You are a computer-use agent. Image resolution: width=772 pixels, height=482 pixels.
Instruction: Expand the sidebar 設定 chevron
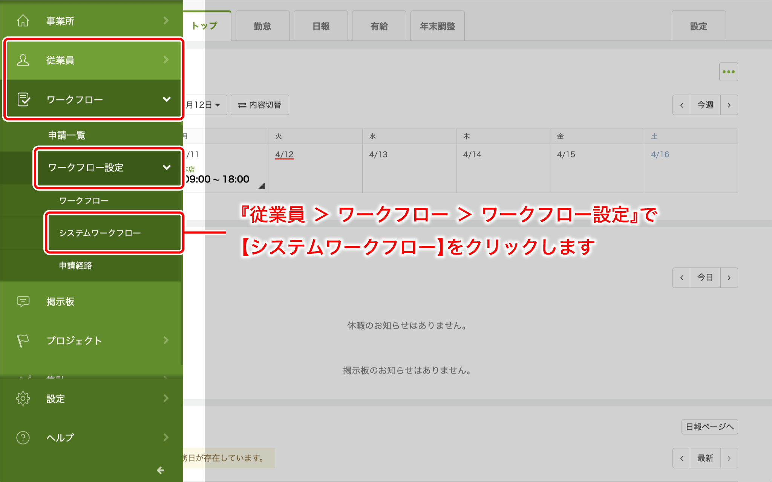[x=166, y=398]
